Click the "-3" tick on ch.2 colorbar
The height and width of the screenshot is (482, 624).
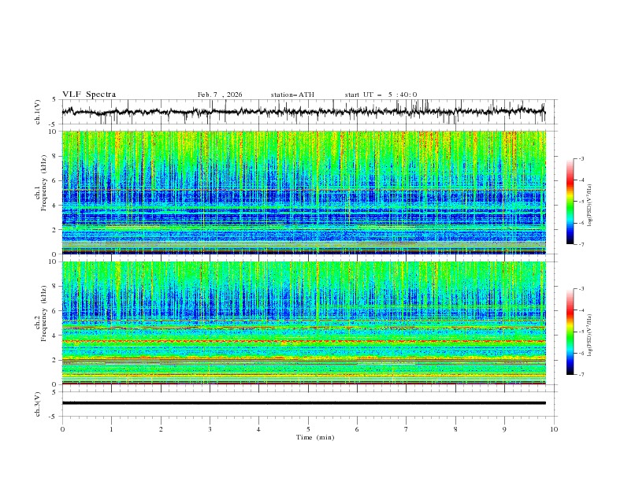point(581,289)
